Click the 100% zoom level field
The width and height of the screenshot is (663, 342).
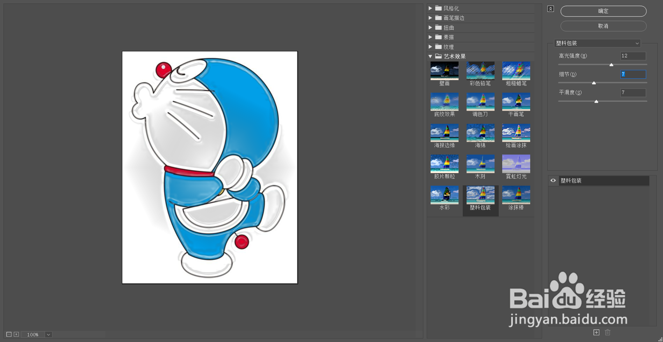pos(33,334)
